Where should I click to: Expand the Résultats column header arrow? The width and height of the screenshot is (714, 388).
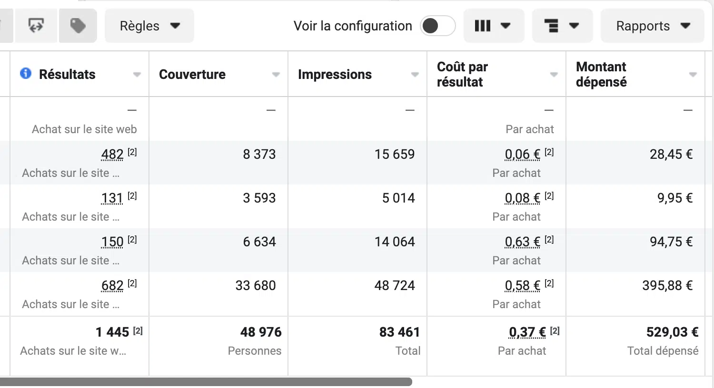pos(137,75)
